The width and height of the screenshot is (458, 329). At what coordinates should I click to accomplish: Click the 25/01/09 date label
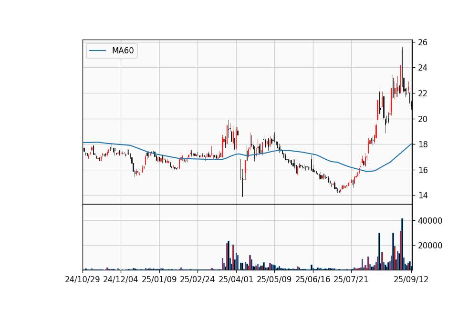(x=159, y=279)
